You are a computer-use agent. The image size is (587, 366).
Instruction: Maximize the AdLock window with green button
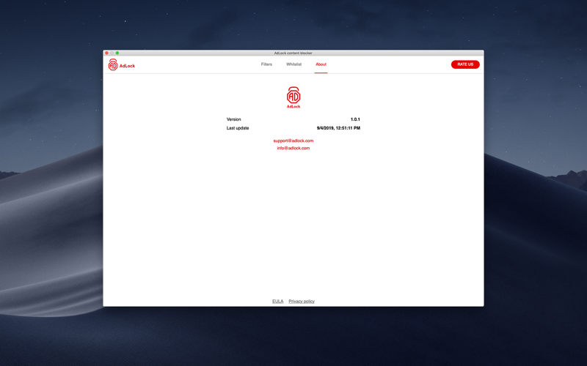[117, 53]
